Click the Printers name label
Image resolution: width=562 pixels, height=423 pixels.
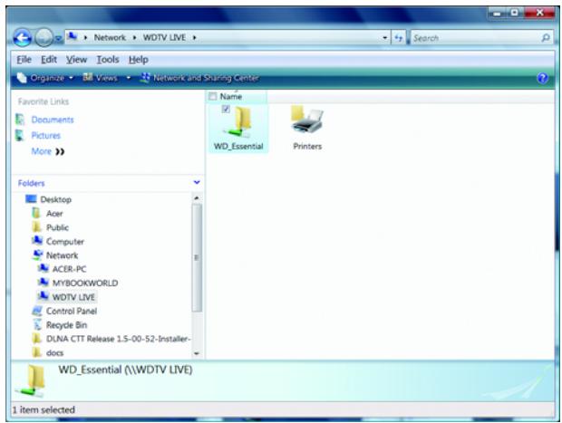coord(307,146)
